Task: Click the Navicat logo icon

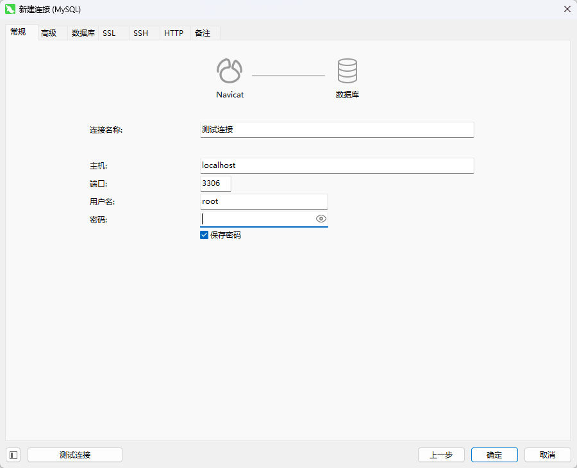Action: (230, 71)
